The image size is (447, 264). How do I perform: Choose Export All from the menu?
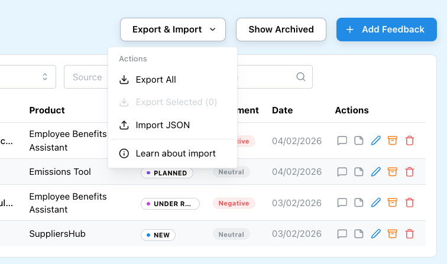pyautogui.click(x=156, y=80)
